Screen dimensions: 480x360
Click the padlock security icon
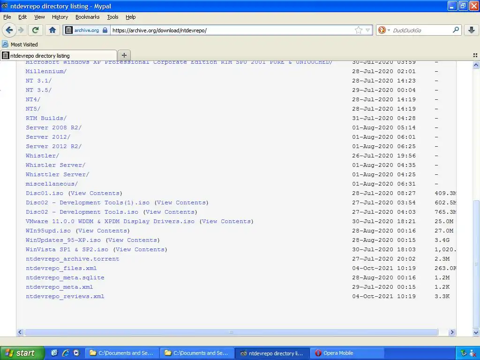point(105,30)
